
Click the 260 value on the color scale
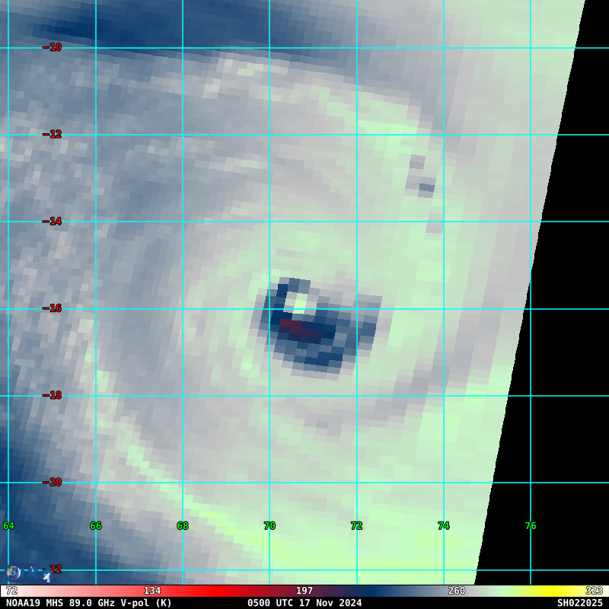[457, 591]
